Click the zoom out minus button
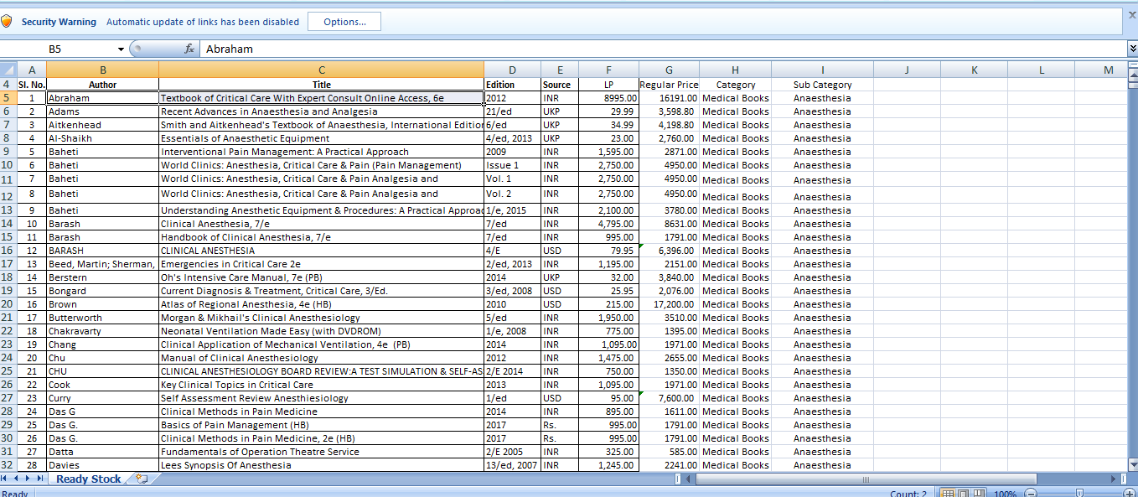 [x=1032, y=494]
